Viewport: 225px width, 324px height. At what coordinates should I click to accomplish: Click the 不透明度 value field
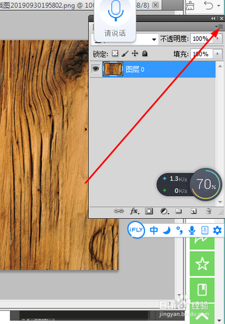(x=201, y=39)
